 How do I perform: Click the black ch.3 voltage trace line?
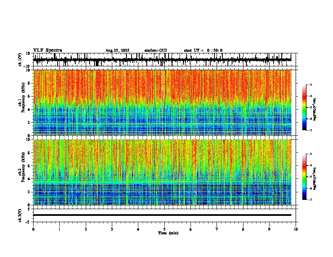(x=162, y=215)
